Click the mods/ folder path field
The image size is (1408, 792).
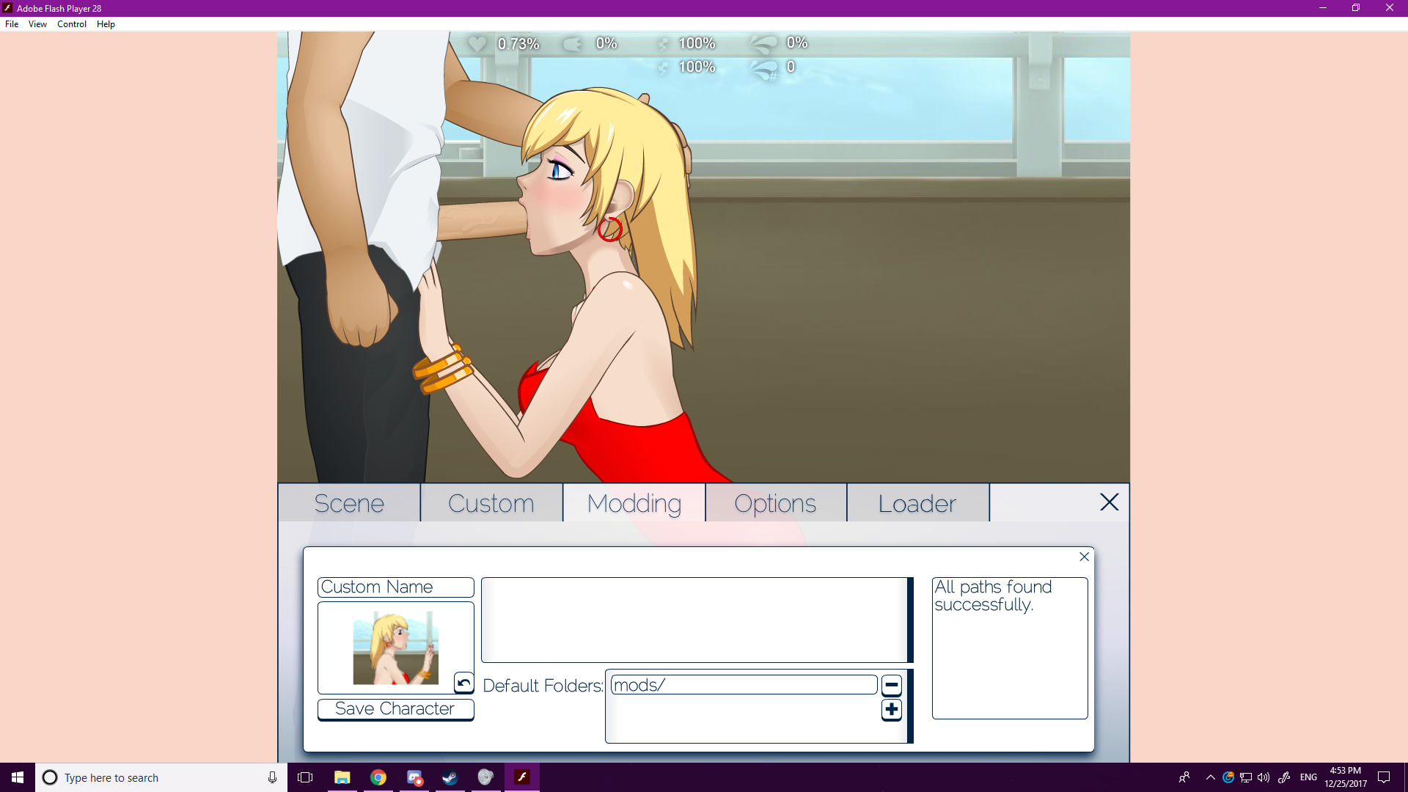click(x=743, y=686)
